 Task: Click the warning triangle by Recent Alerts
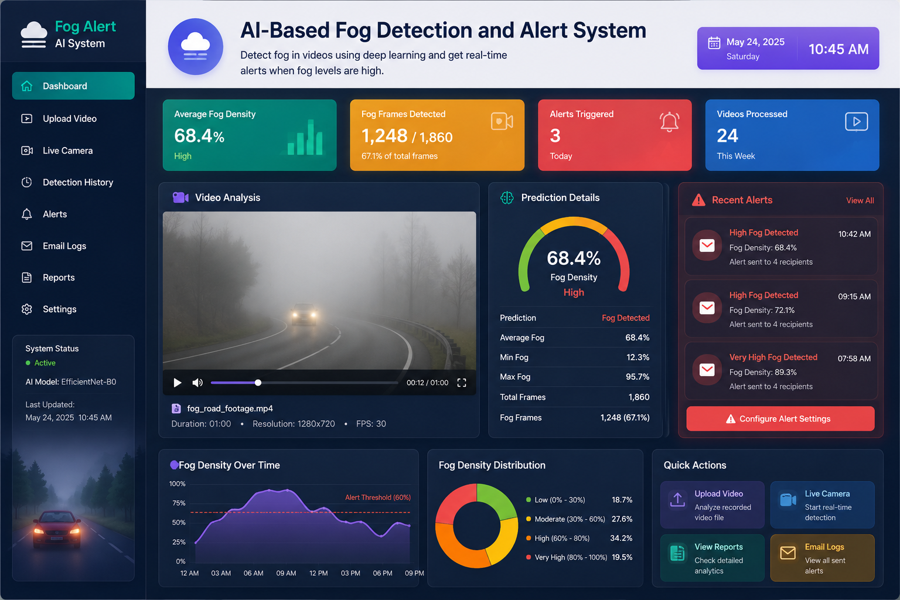tap(698, 200)
